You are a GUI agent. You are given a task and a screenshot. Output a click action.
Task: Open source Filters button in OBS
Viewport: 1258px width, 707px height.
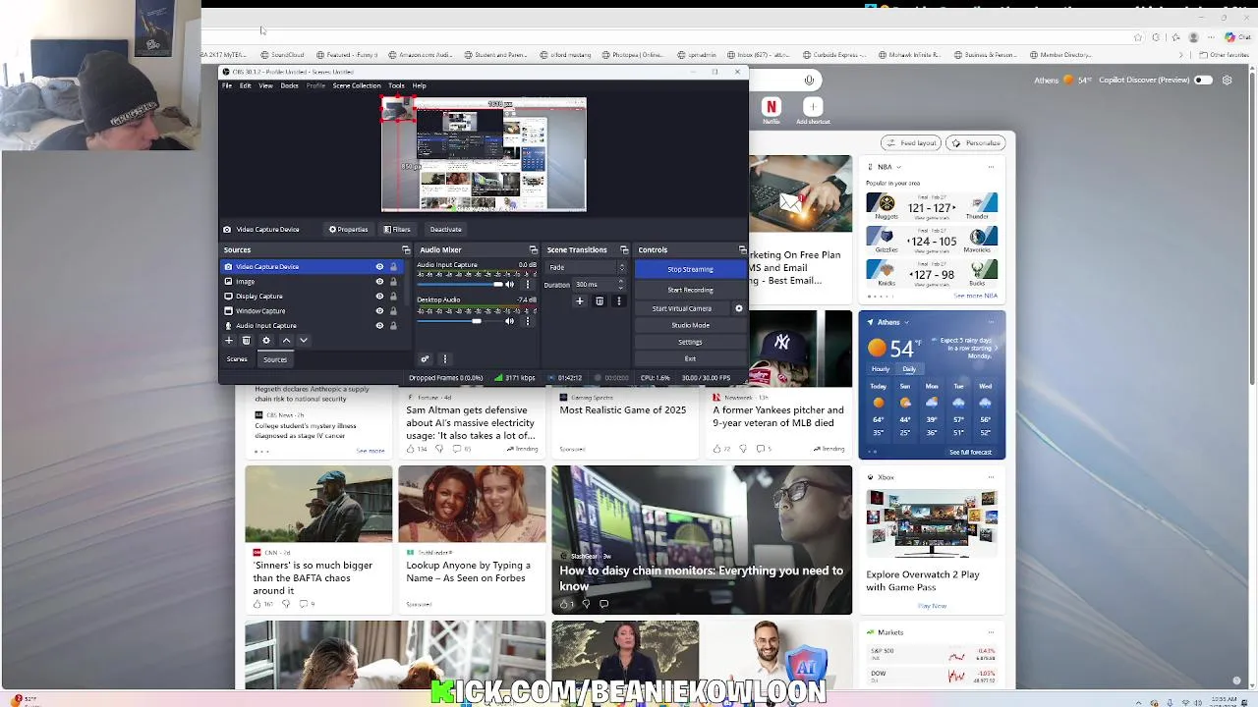click(398, 230)
